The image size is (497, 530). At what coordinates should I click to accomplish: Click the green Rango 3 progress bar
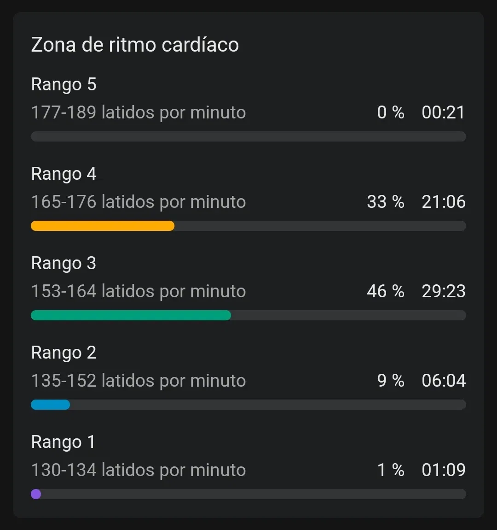[131, 315]
